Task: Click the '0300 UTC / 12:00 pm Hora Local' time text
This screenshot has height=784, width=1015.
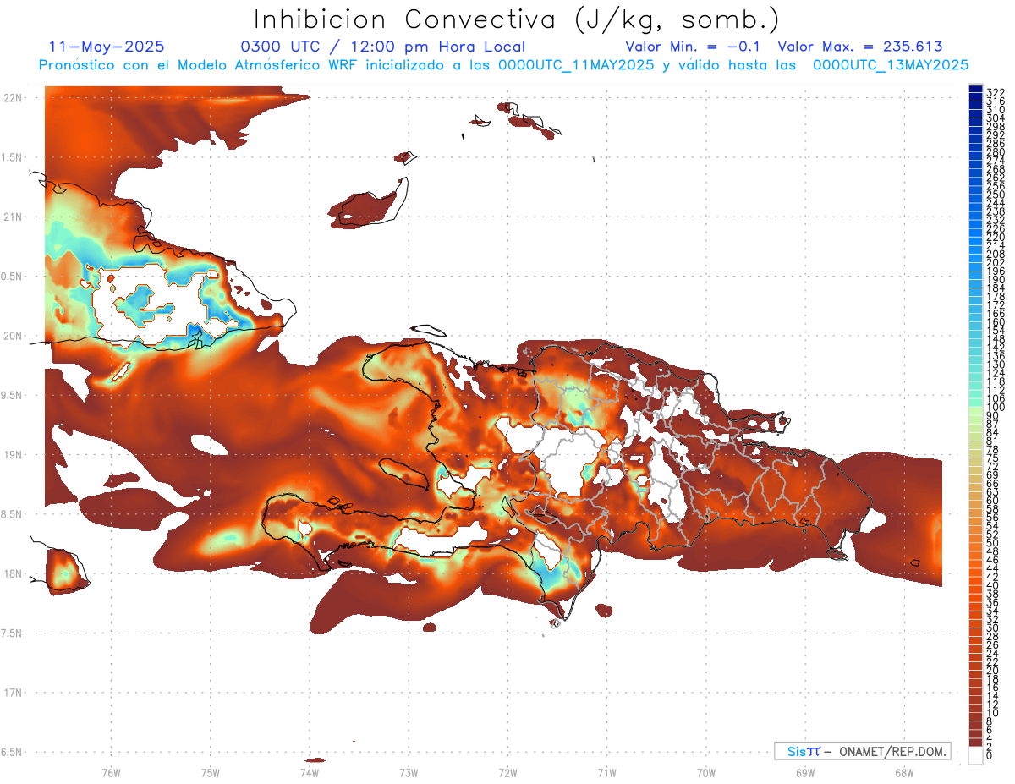Action: (x=382, y=47)
